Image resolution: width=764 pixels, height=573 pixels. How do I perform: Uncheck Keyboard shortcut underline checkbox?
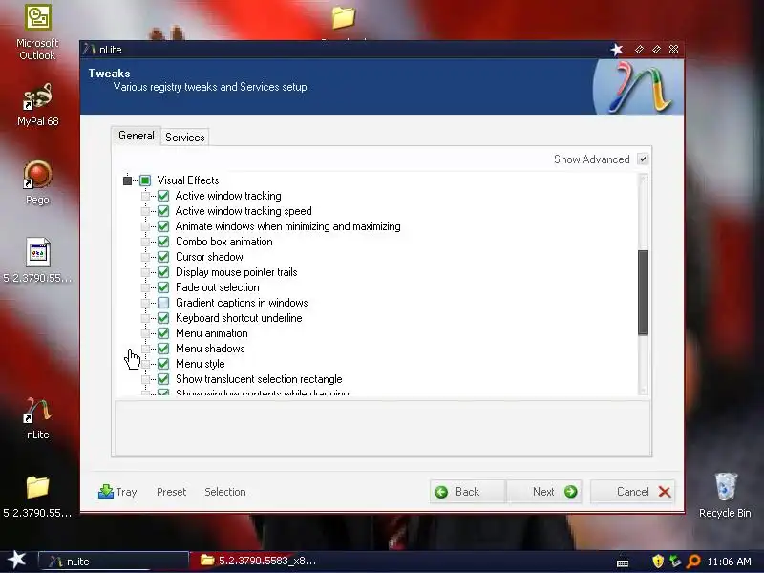(163, 318)
